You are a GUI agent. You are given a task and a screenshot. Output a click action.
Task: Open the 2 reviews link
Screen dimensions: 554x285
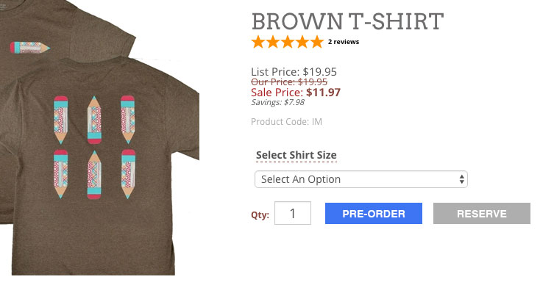pos(344,42)
